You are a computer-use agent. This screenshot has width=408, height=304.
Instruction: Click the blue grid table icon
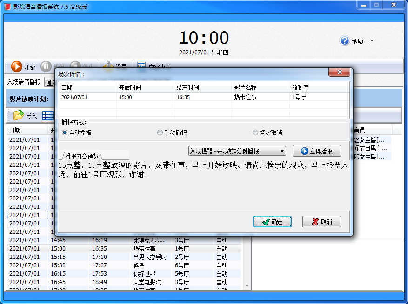[48, 115]
